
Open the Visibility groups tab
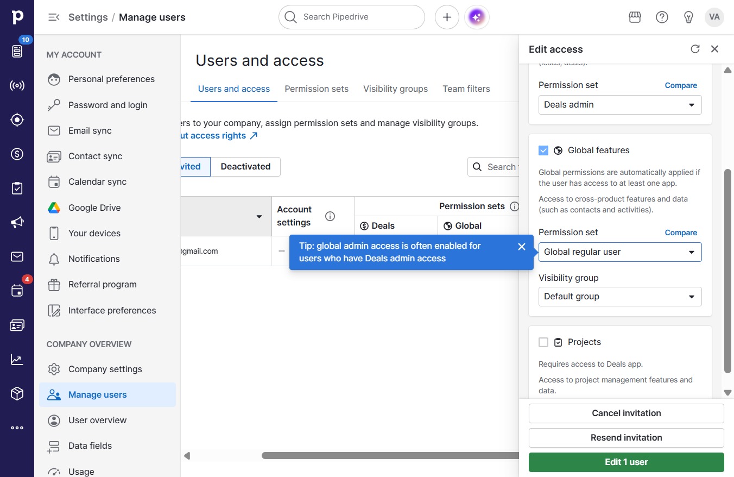(x=395, y=89)
